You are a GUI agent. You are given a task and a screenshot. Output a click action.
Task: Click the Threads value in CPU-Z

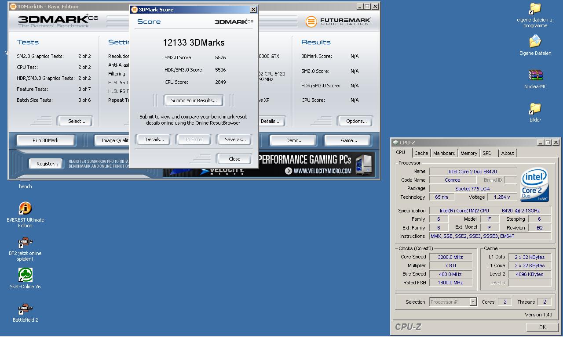click(x=544, y=302)
